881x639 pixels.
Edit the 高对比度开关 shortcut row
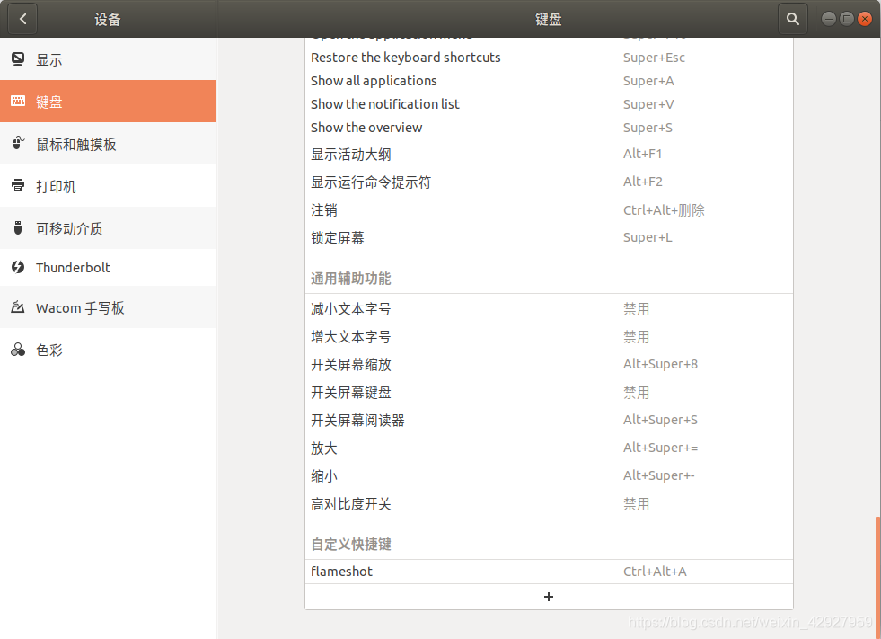click(549, 503)
